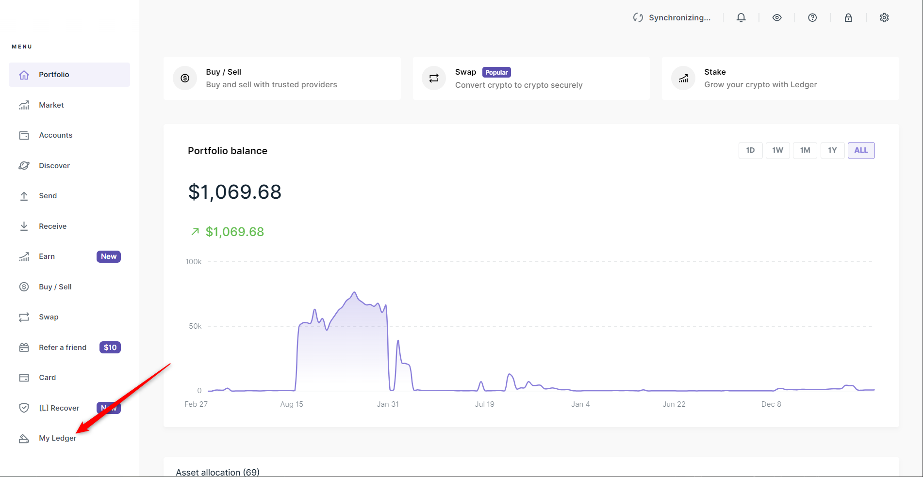Image resolution: width=923 pixels, height=477 pixels.
Task: Select the ALL time range
Action: [x=861, y=150]
